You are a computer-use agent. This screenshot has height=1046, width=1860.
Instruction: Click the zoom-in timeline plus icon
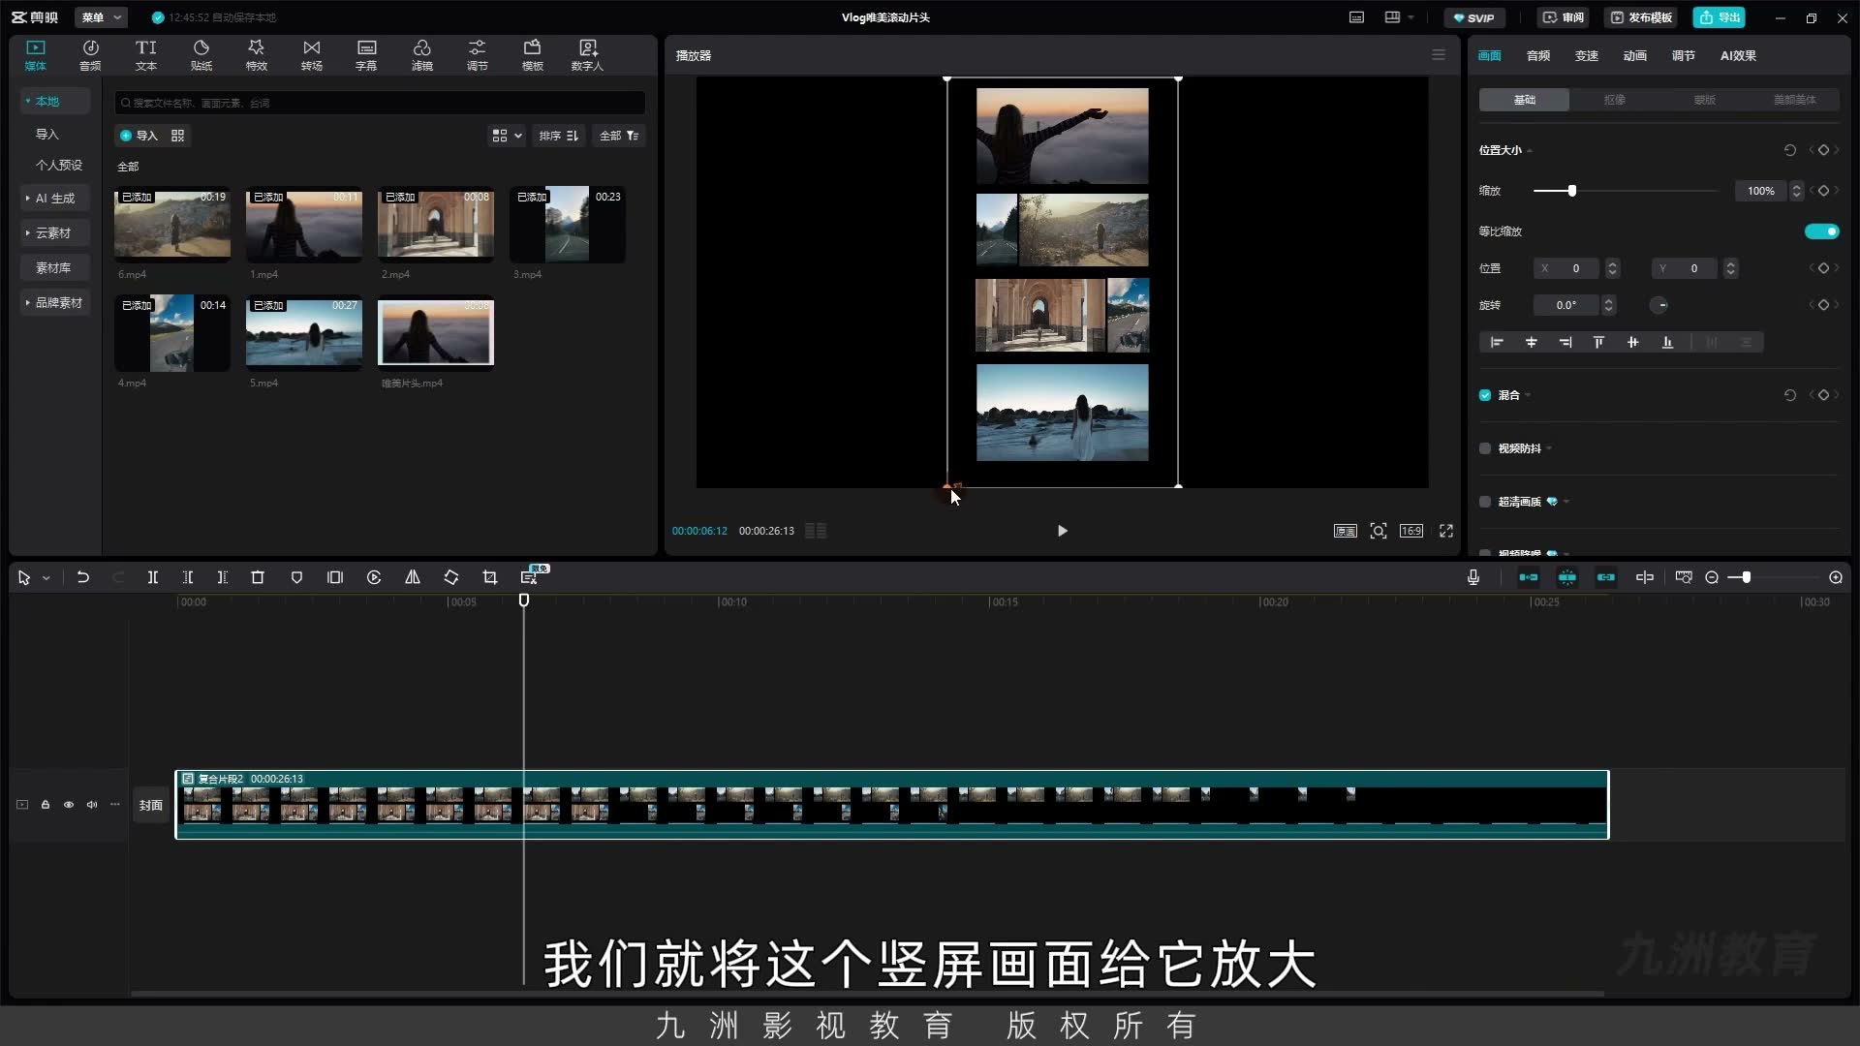pos(1836,577)
